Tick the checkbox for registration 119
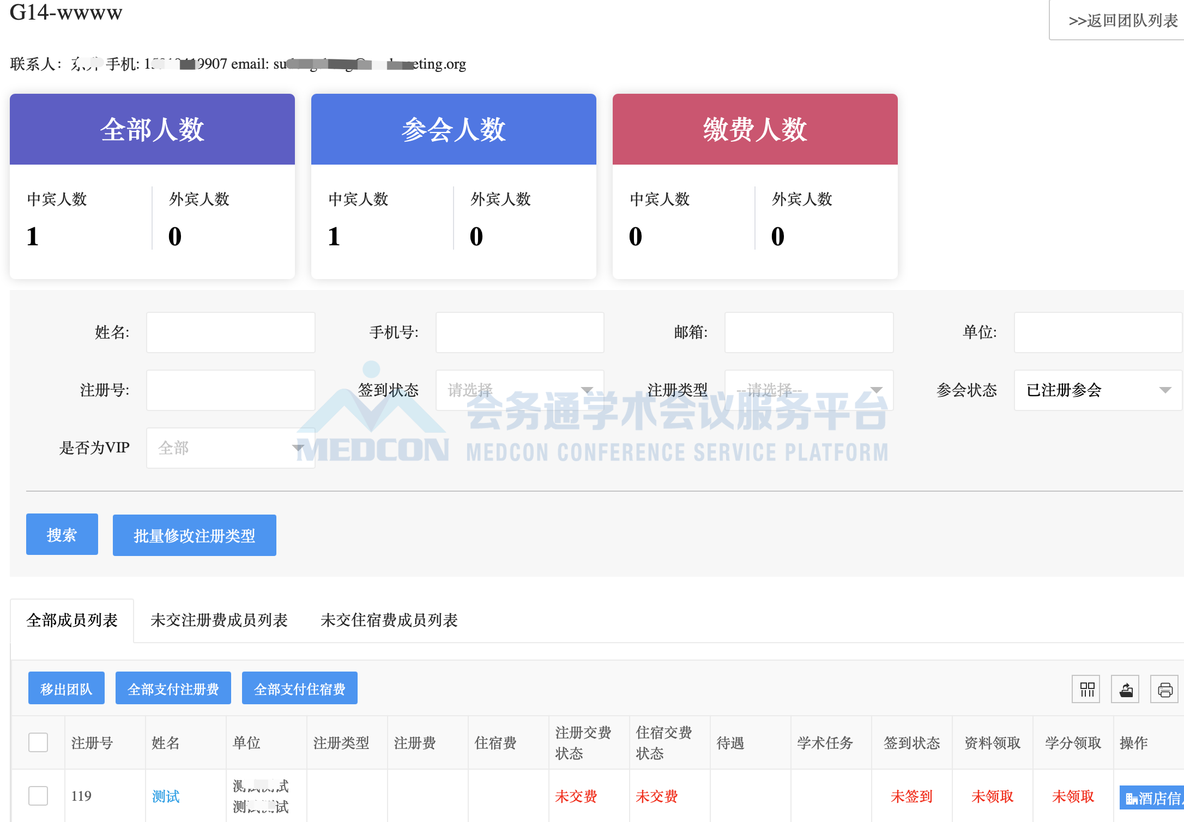Viewport: 1184px width, 822px height. (x=38, y=796)
